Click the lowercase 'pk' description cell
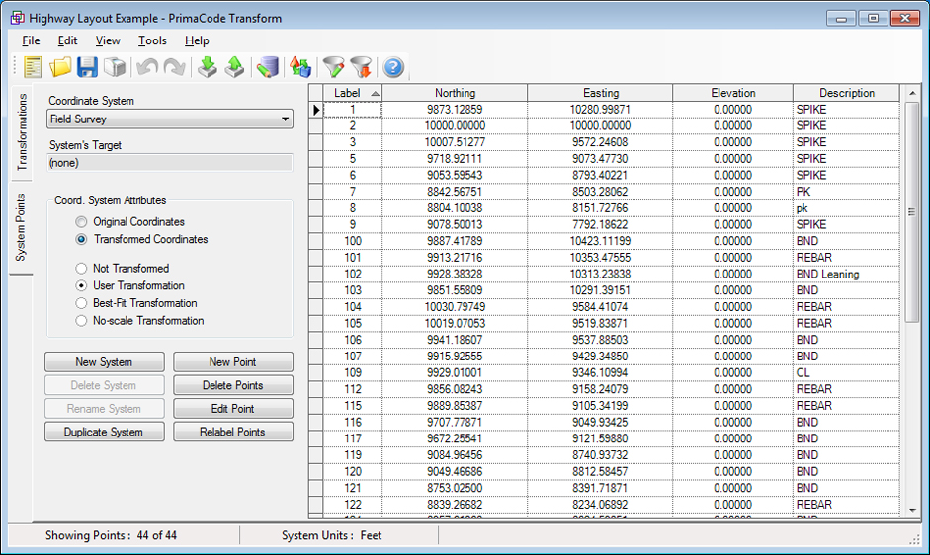This screenshot has height=555, width=930. click(846, 208)
